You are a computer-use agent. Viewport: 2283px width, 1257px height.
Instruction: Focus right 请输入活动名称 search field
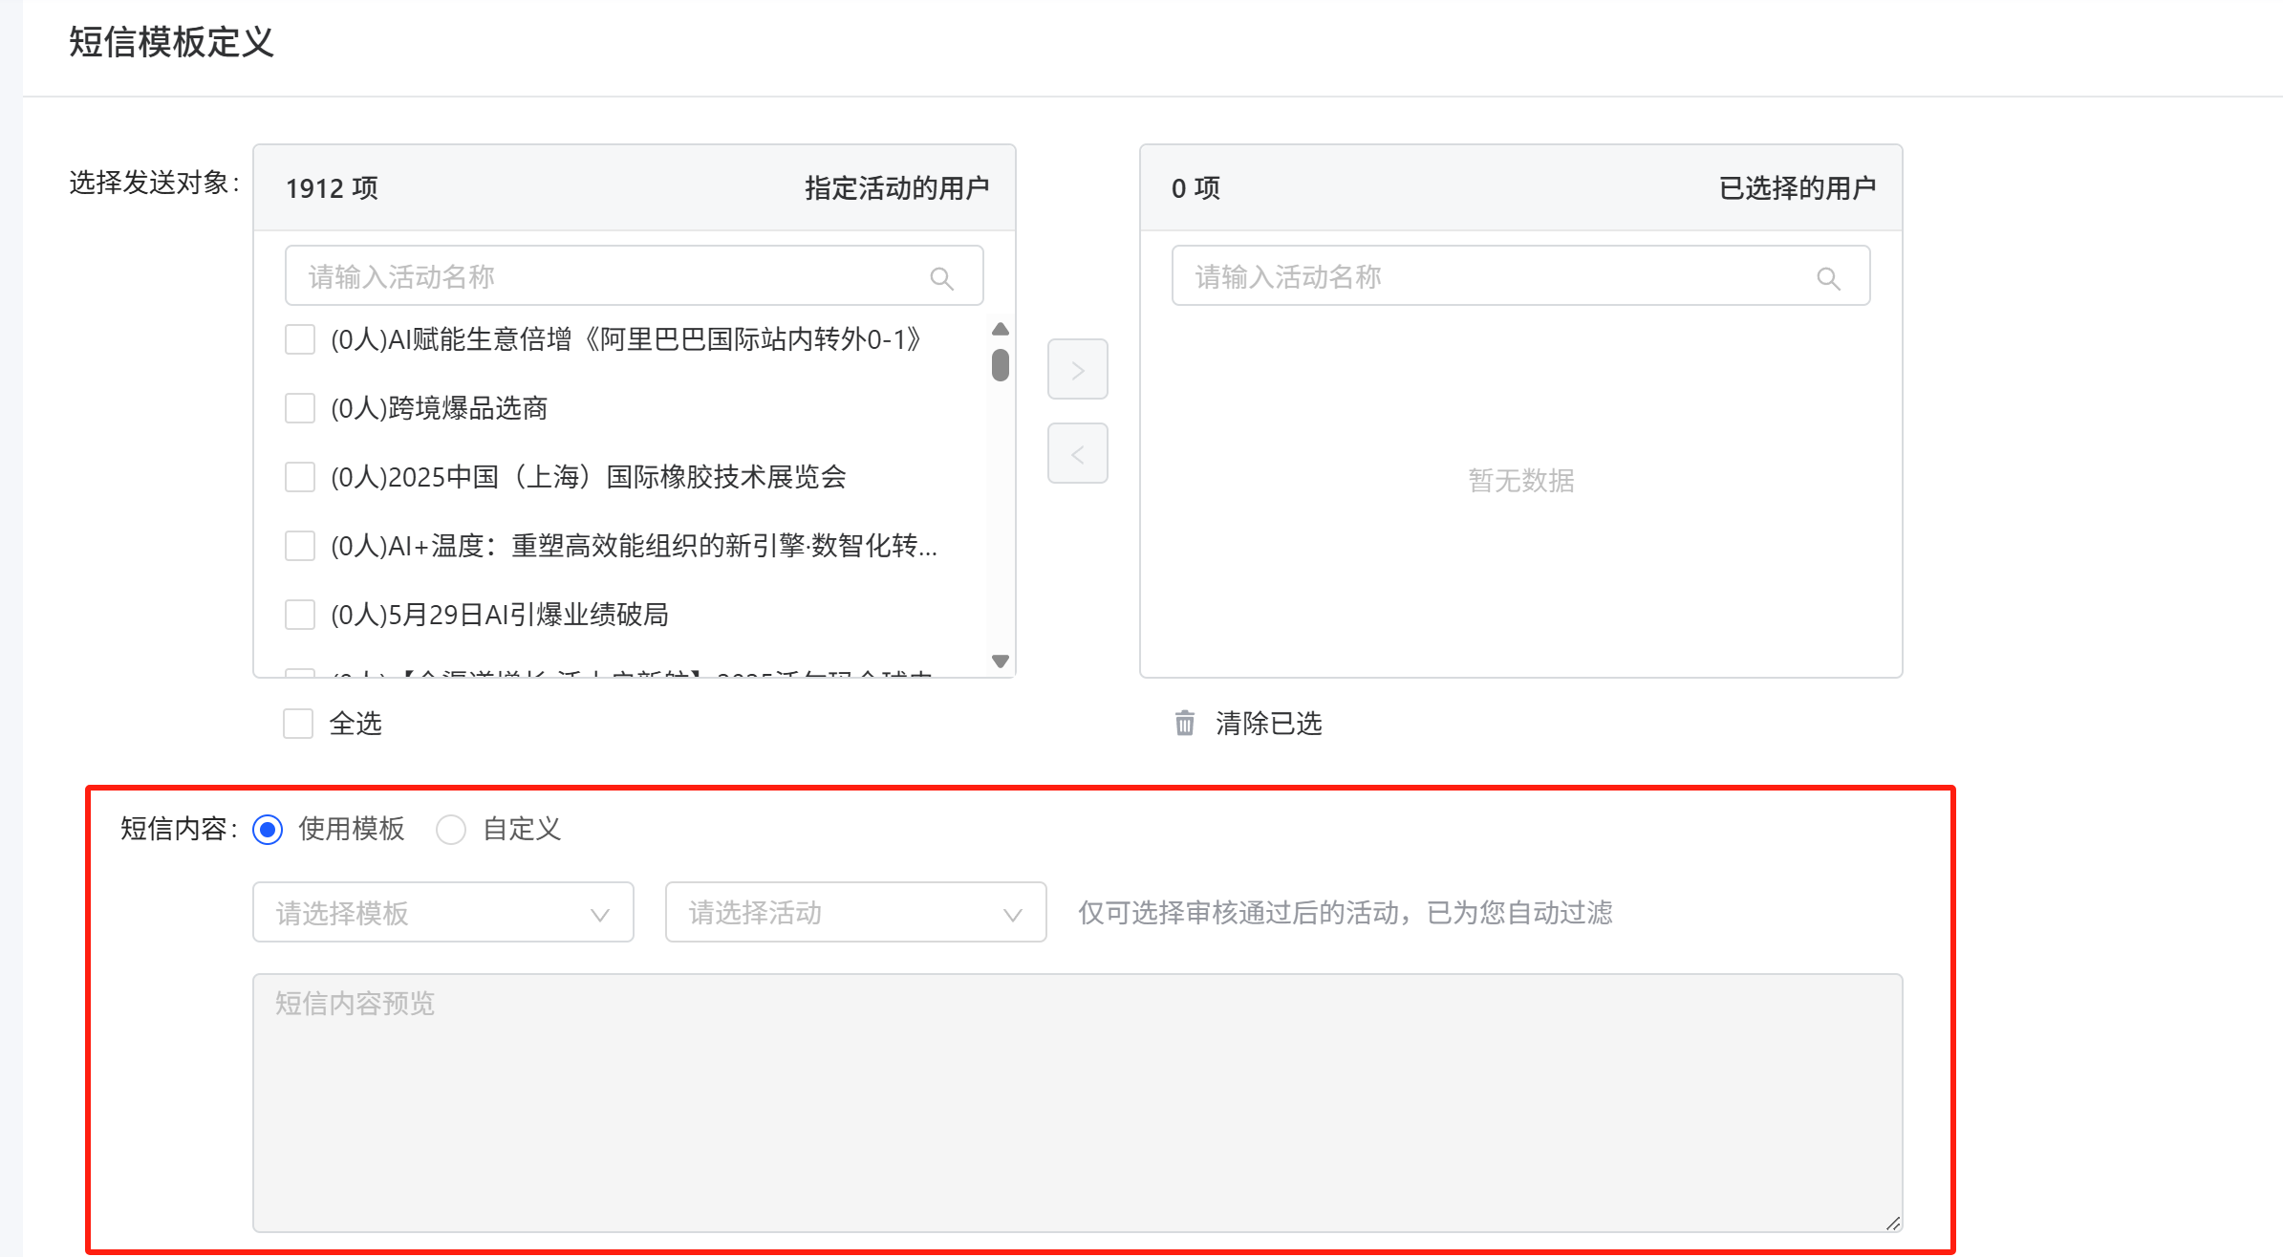point(1491,277)
